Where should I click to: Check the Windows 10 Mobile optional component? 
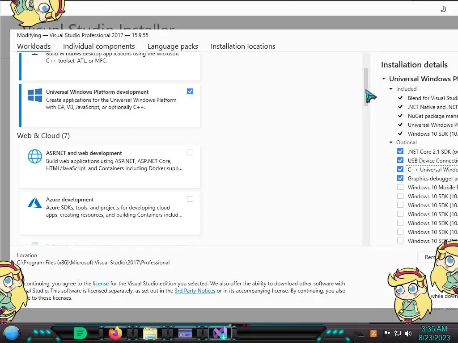pyautogui.click(x=400, y=187)
